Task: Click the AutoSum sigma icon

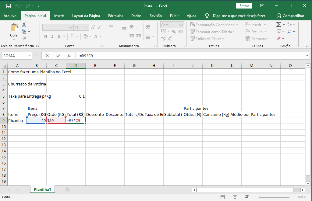Action: 278,25
